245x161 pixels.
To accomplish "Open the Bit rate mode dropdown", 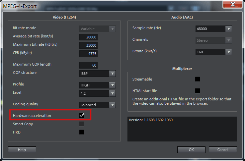I will pyautogui.click(x=98, y=29).
